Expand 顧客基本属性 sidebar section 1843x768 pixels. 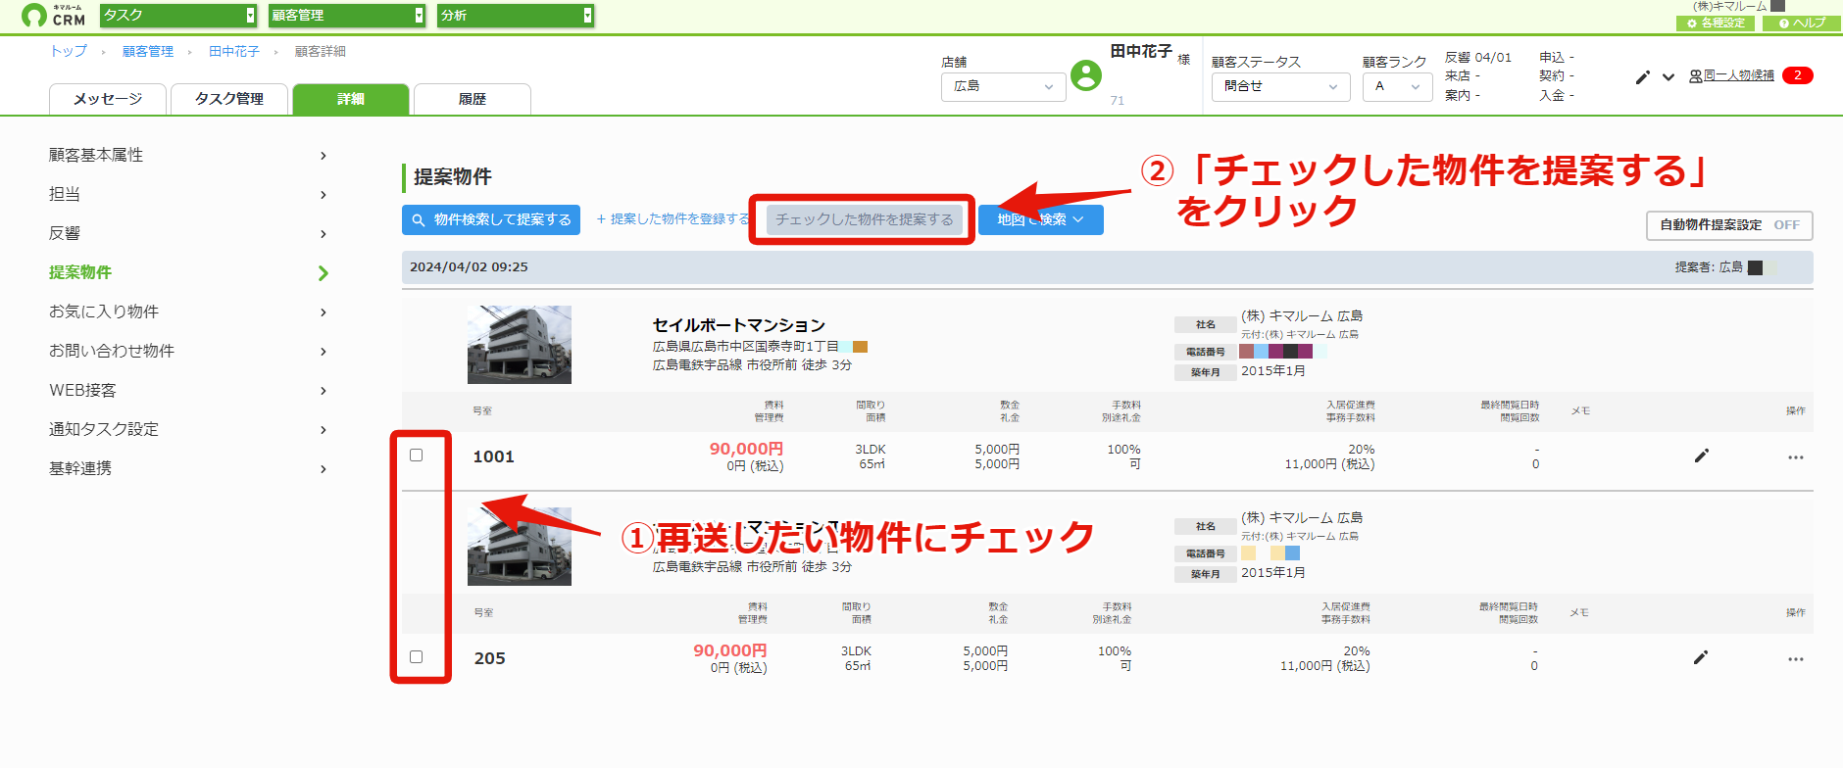point(188,155)
